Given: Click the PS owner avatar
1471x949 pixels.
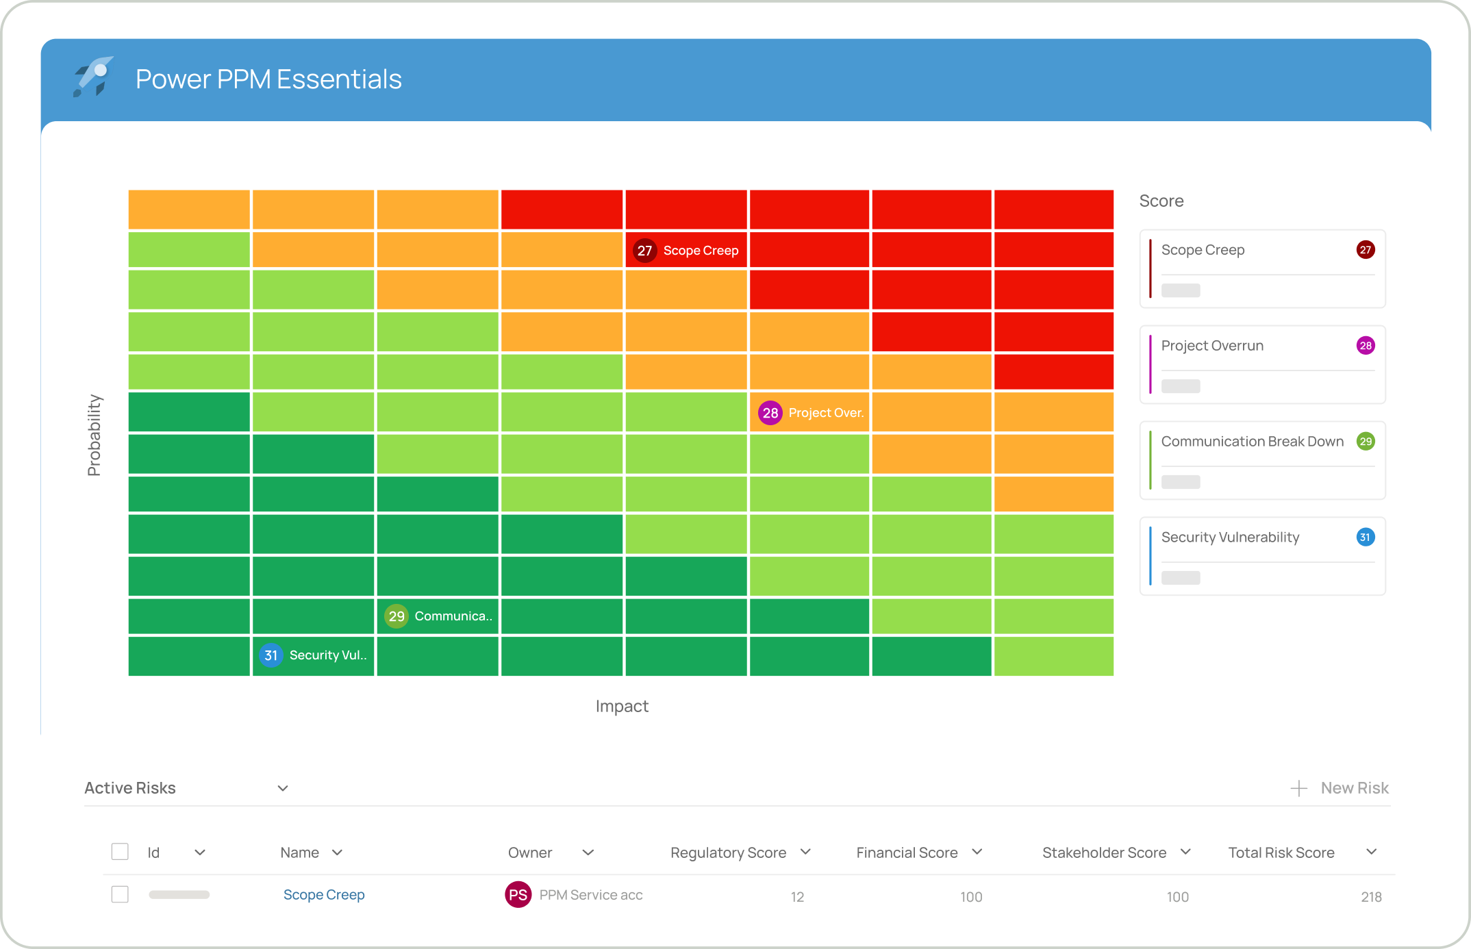Looking at the screenshot, I should pos(518,895).
